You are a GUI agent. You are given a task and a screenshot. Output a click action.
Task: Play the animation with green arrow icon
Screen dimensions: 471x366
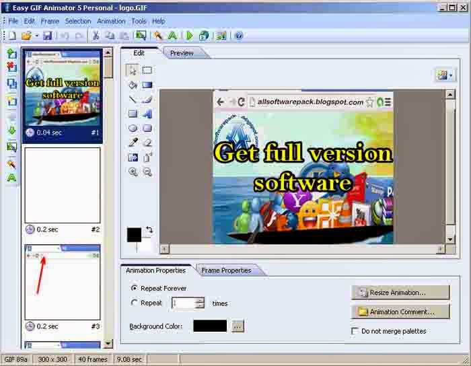[189, 36]
